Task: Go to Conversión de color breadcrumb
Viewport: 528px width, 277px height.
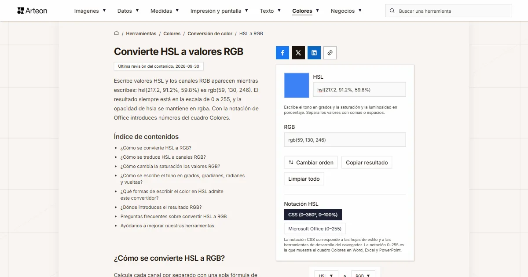Action: [x=210, y=33]
